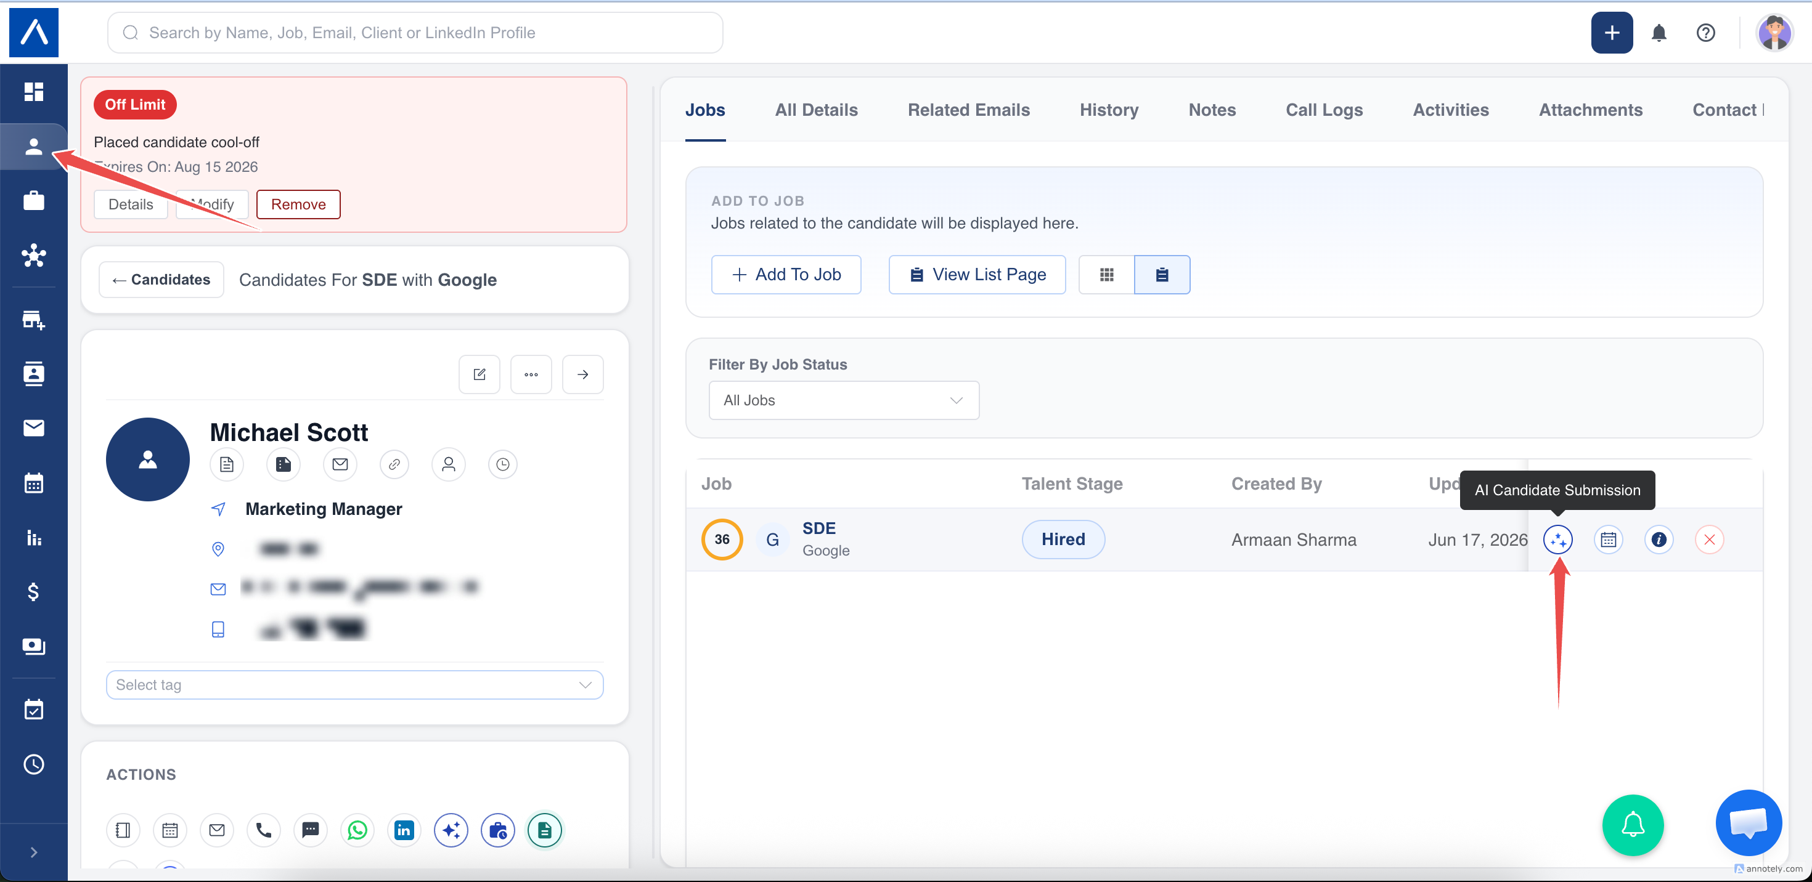
Task: Focus the search by name or job field
Action: coord(415,32)
